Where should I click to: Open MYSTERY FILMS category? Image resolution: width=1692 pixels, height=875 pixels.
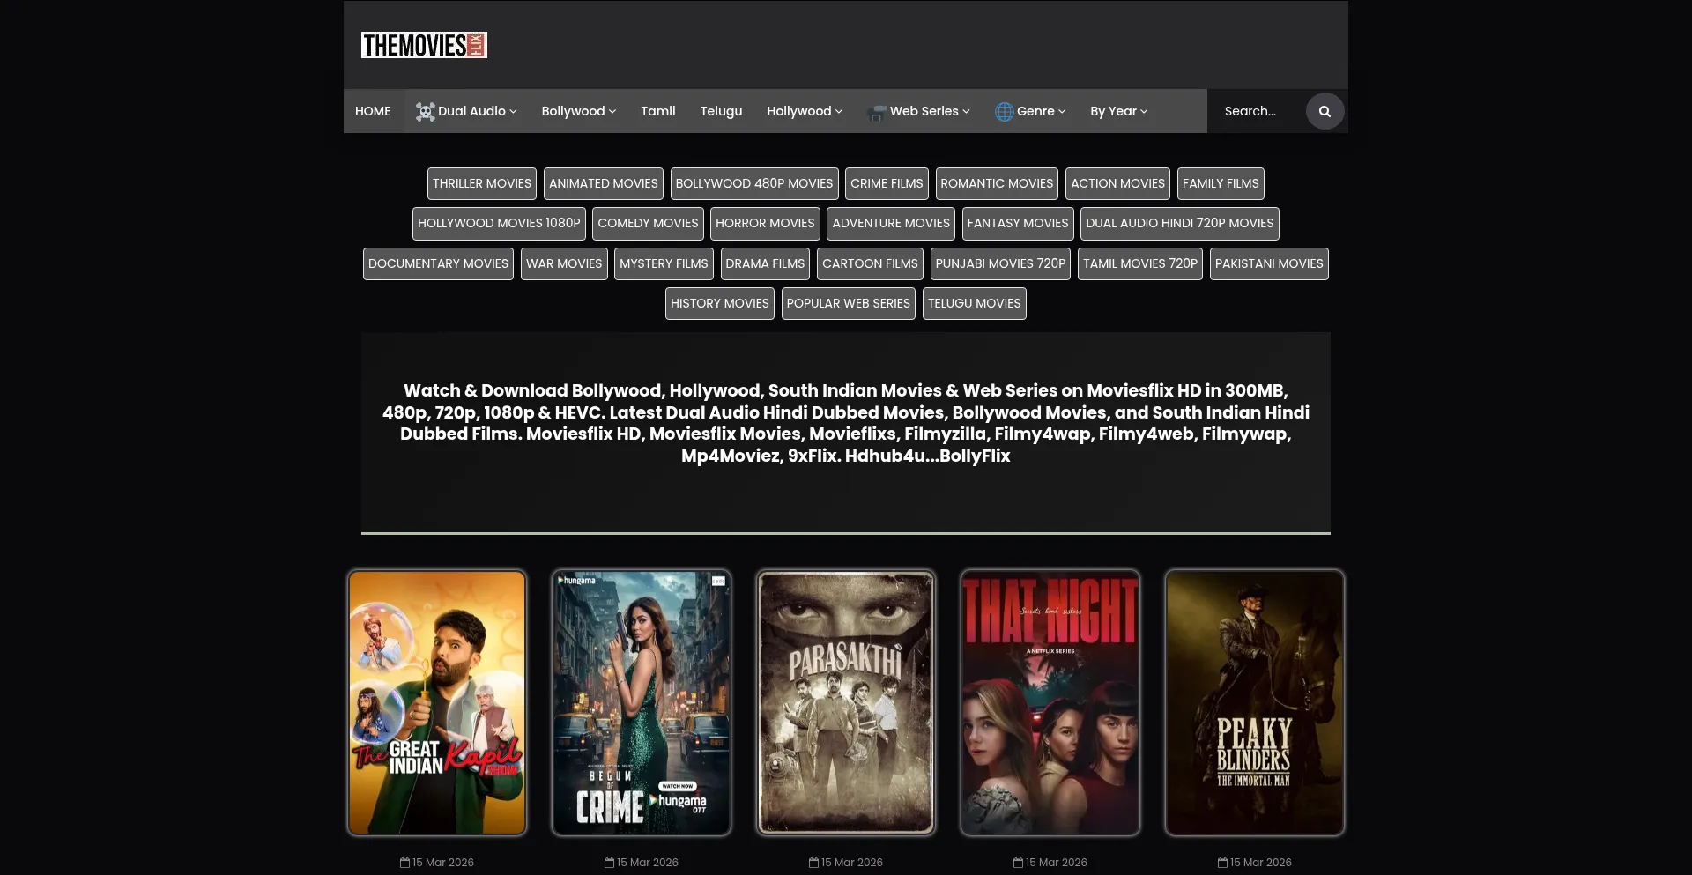click(x=664, y=263)
